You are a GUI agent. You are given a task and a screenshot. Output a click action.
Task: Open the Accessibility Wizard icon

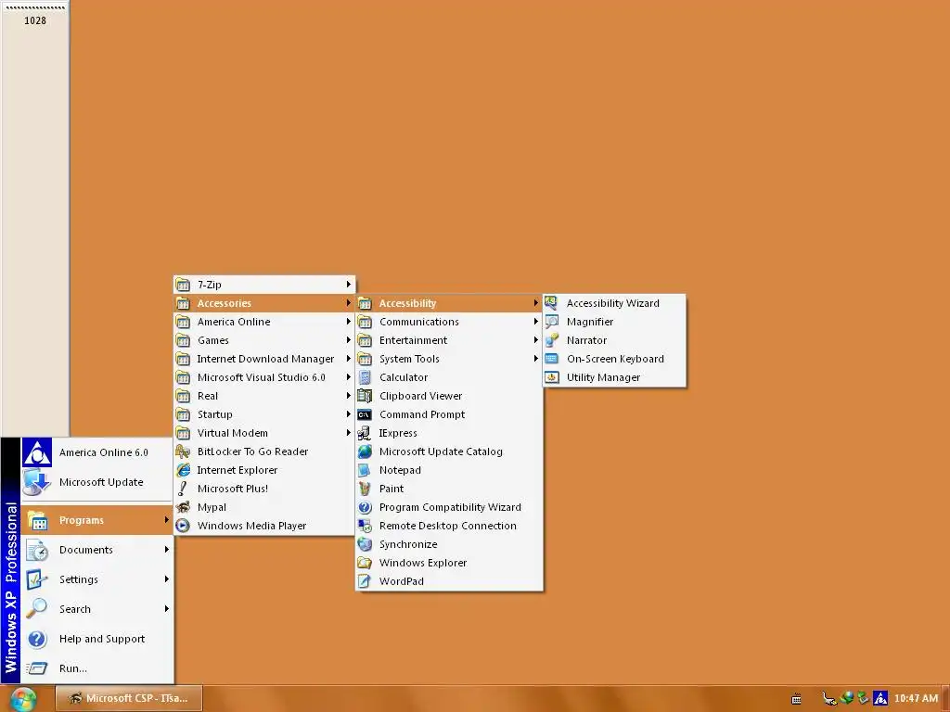(551, 303)
